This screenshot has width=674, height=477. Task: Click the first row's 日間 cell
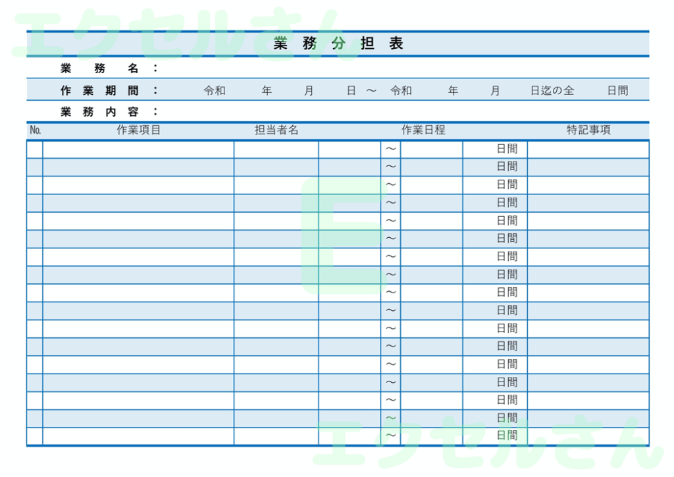507,148
